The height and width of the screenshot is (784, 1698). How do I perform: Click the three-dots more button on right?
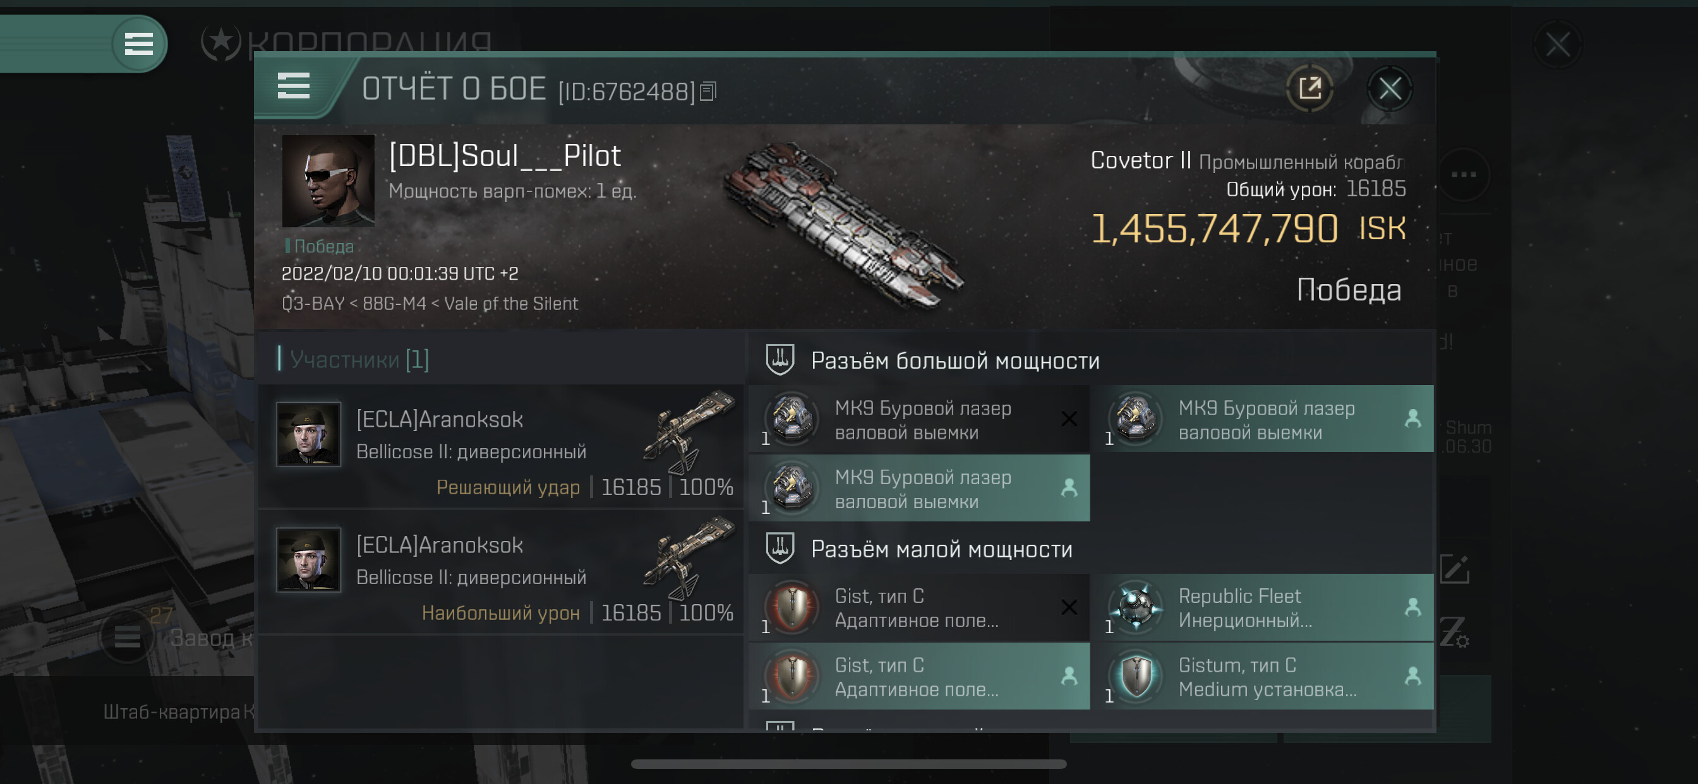[1464, 175]
